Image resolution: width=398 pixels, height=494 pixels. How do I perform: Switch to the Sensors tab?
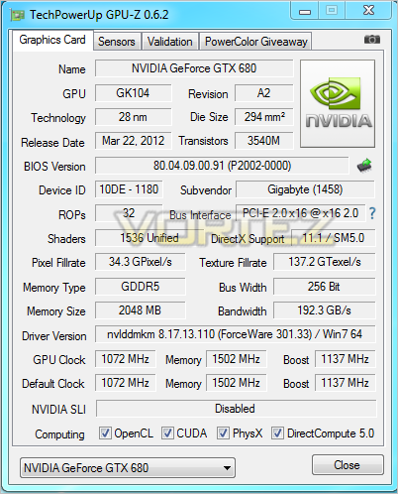(117, 42)
